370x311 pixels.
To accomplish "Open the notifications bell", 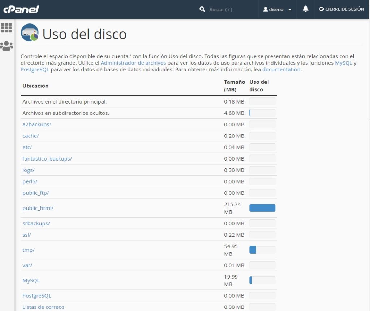I will pos(306,9).
